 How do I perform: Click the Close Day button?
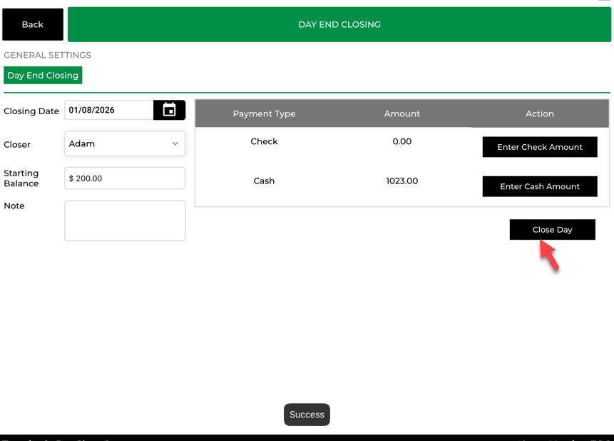[552, 230]
